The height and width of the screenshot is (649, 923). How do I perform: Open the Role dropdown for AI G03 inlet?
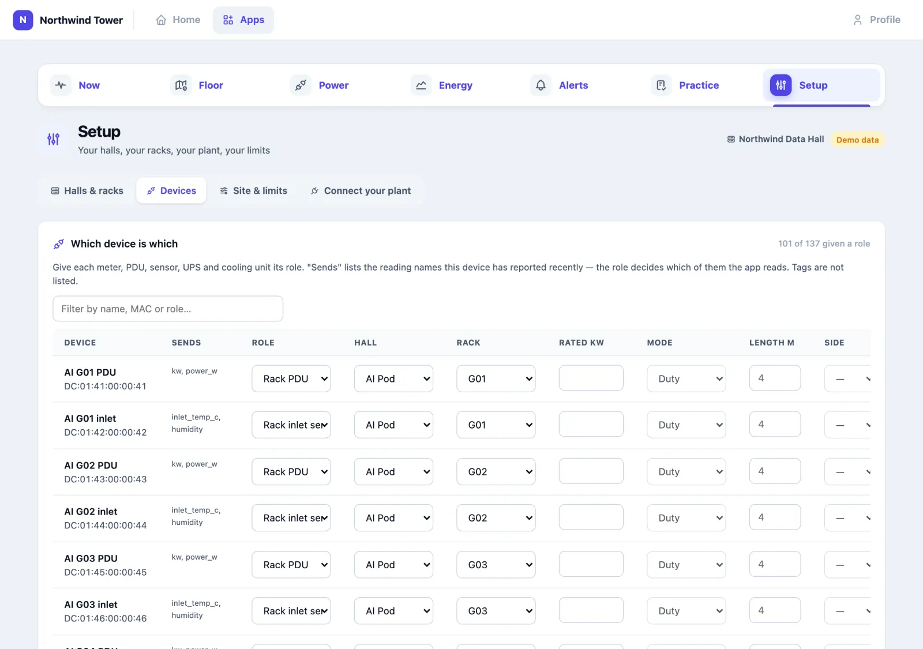(x=291, y=611)
